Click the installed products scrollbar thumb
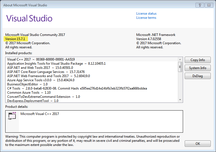Viewport: 216px width, 152px height. (x=180, y=67)
